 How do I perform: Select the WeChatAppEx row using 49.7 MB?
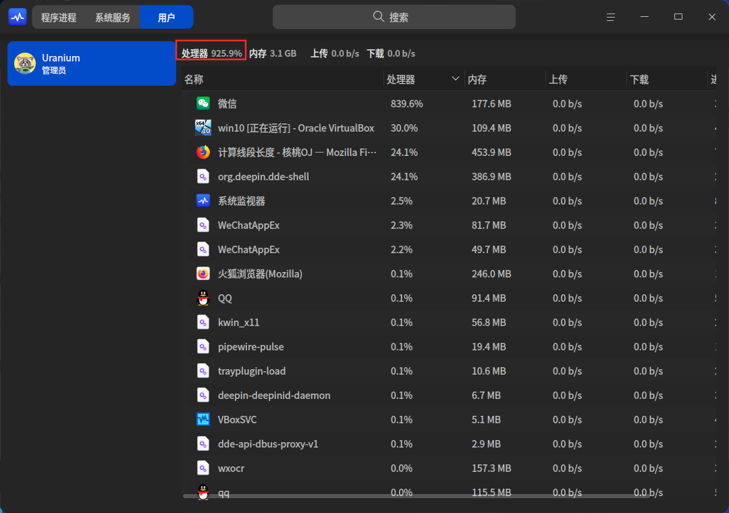pyautogui.click(x=449, y=249)
